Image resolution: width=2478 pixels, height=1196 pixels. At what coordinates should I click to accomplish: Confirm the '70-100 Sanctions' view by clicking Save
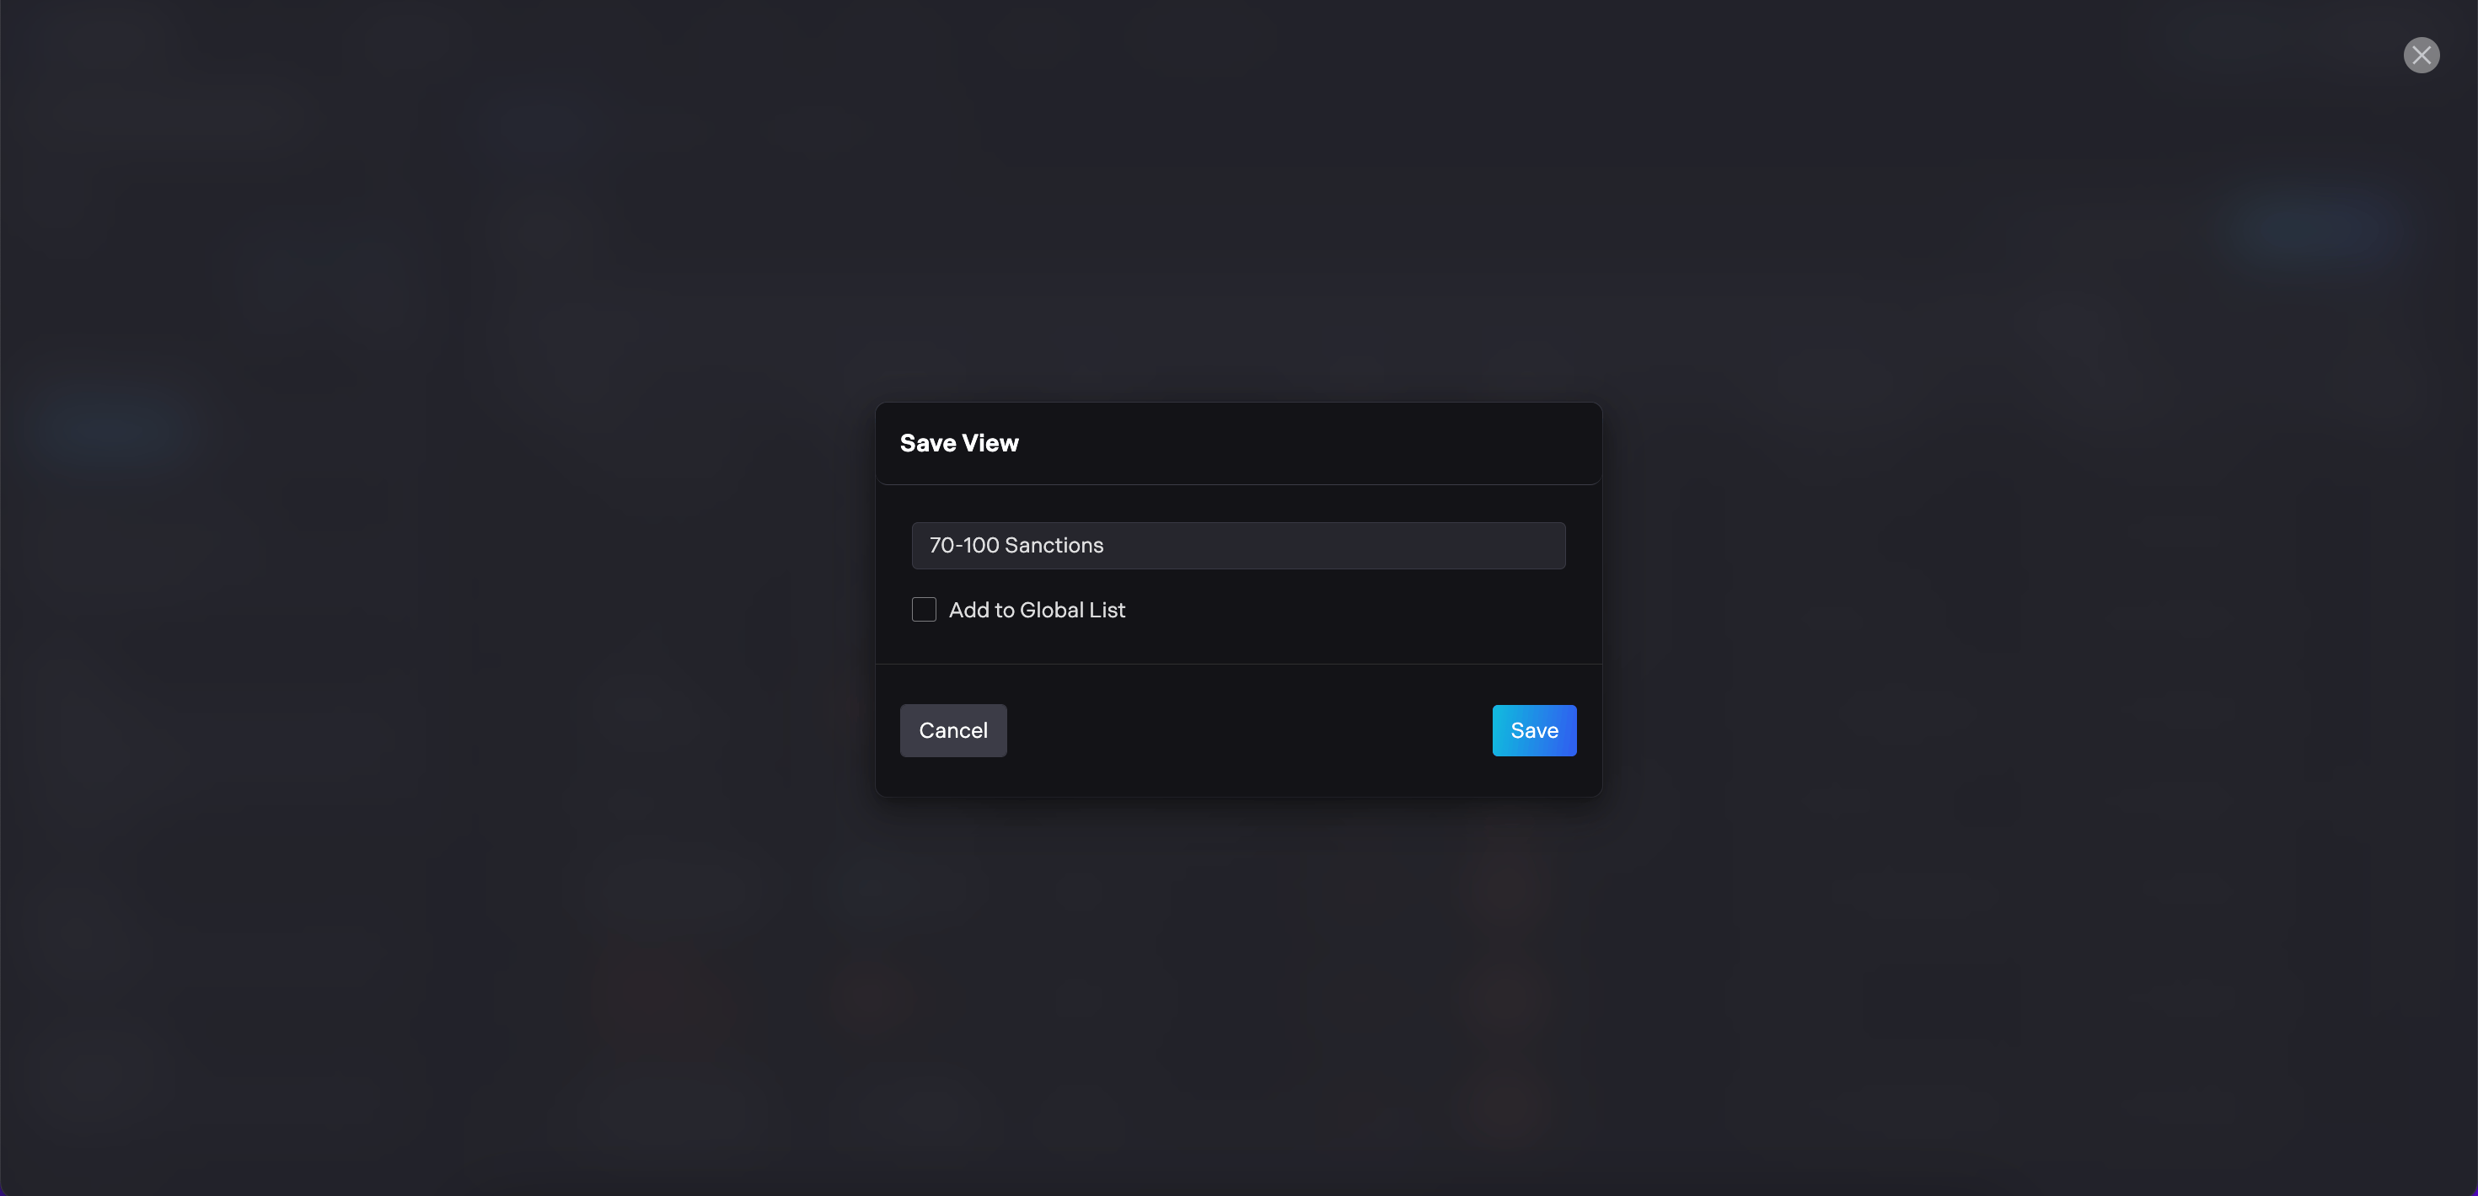pos(1534,731)
